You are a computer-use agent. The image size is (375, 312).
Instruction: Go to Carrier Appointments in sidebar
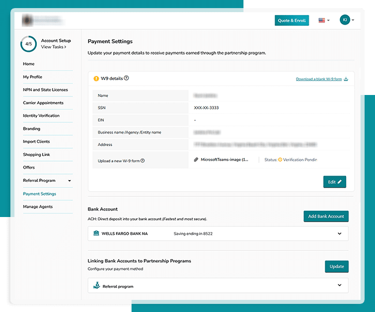pyautogui.click(x=43, y=103)
